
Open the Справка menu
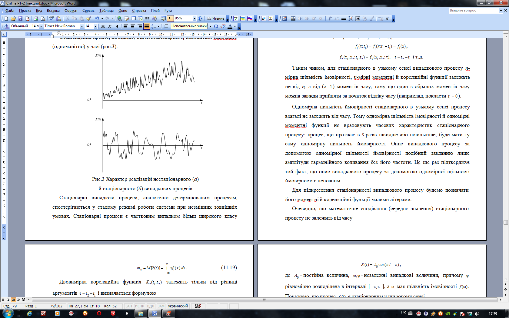(139, 11)
